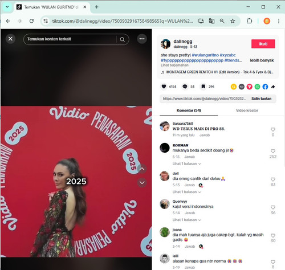The width and height of the screenshot is (285, 270).
Task: Open the three-dot more options on video
Action: coord(142,39)
